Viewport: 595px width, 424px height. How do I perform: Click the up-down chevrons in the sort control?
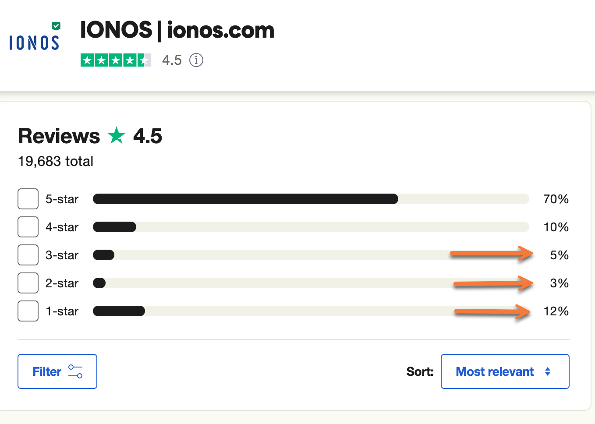point(547,371)
